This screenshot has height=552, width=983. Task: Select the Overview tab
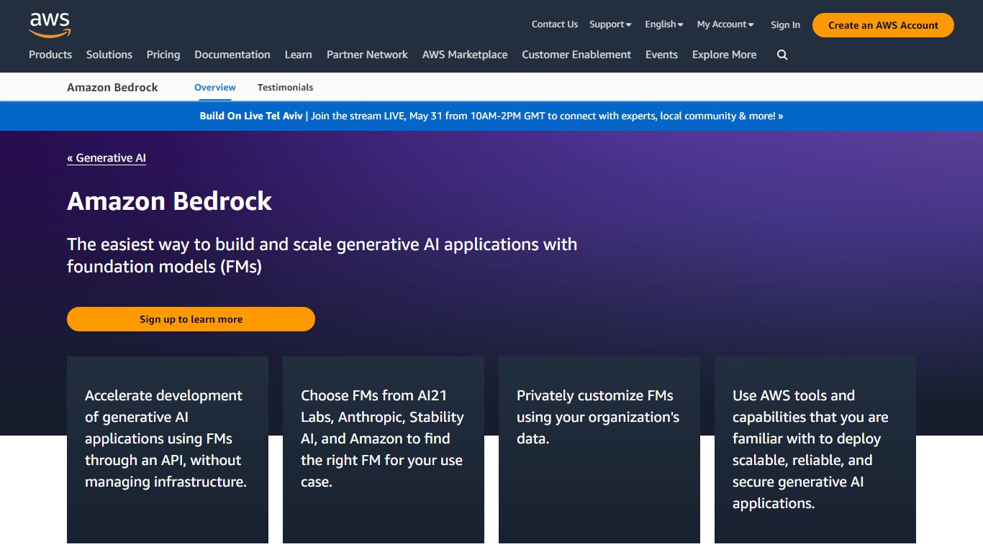214,87
